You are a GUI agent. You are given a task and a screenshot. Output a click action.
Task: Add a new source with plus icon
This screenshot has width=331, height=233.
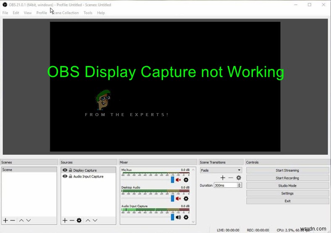65,220
